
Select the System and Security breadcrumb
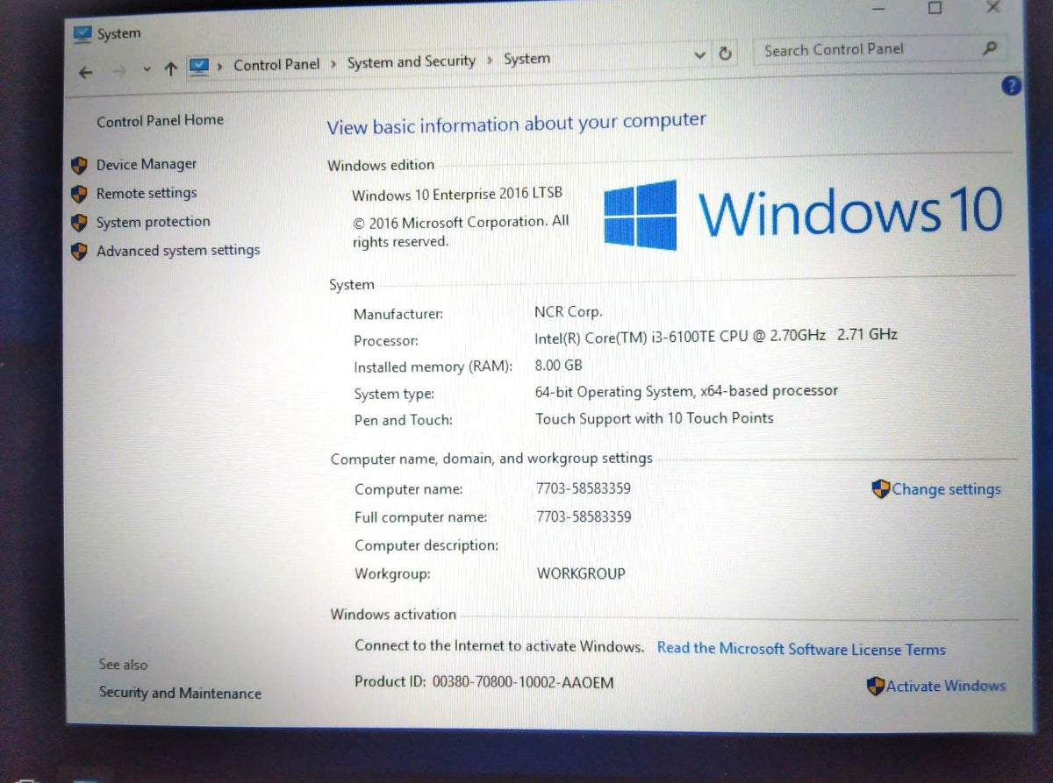pyautogui.click(x=412, y=61)
